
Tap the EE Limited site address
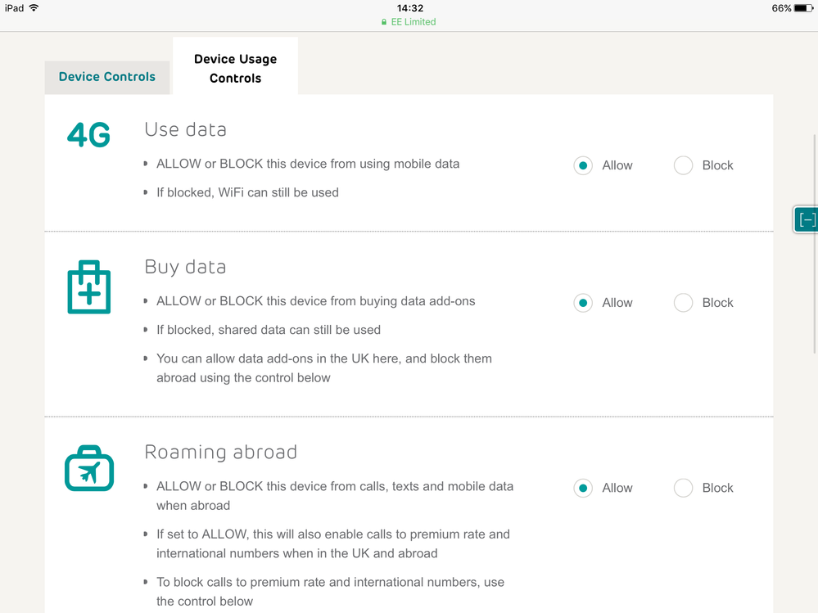pos(414,22)
